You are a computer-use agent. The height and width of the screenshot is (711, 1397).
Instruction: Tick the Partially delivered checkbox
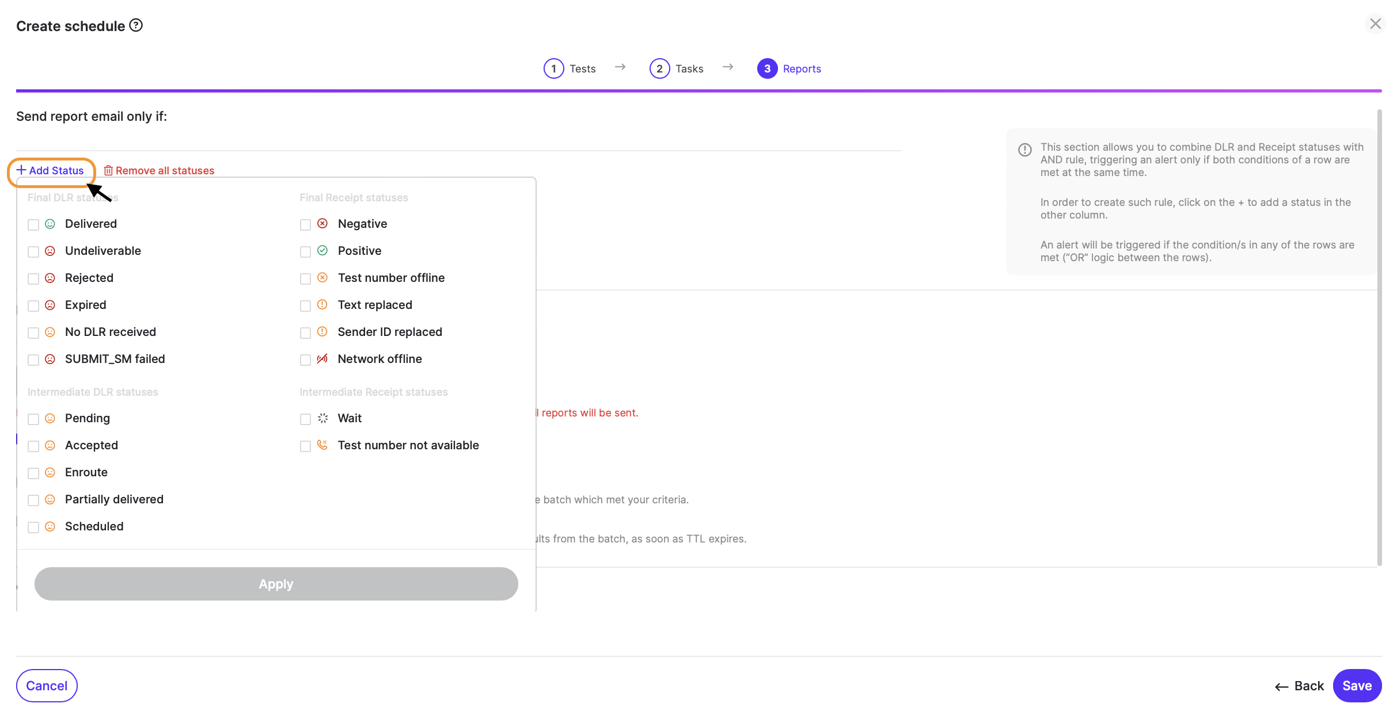click(33, 500)
